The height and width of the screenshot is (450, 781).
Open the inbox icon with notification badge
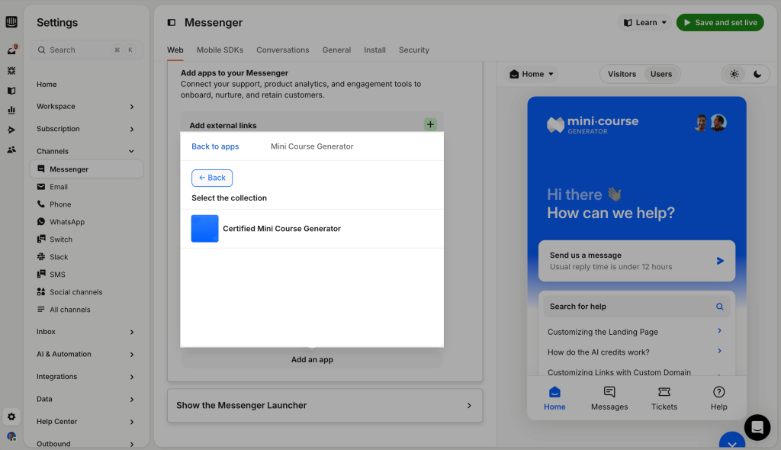[x=12, y=50]
